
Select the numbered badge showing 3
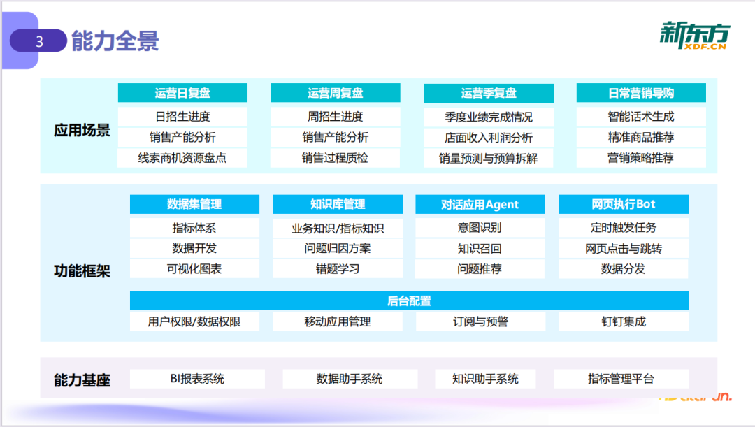click(38, 41)
